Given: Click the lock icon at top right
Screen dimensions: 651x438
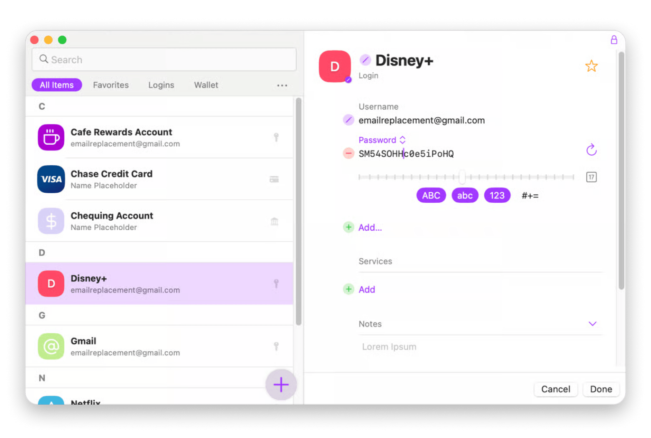Looking at the screenshot, I should (x=613, y=40).
